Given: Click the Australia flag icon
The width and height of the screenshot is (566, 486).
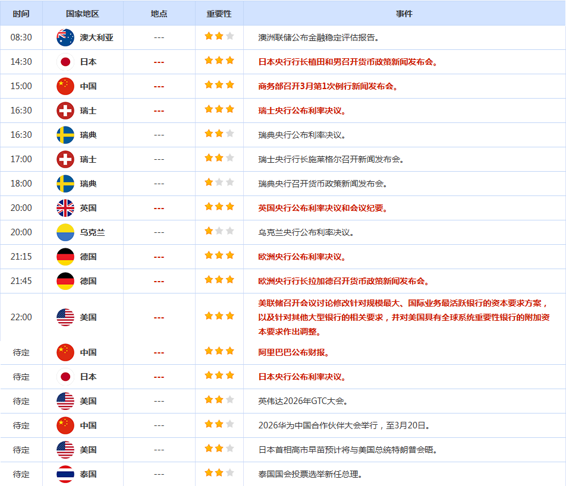Looking at the screenshot, I should (x=65, y=37).
